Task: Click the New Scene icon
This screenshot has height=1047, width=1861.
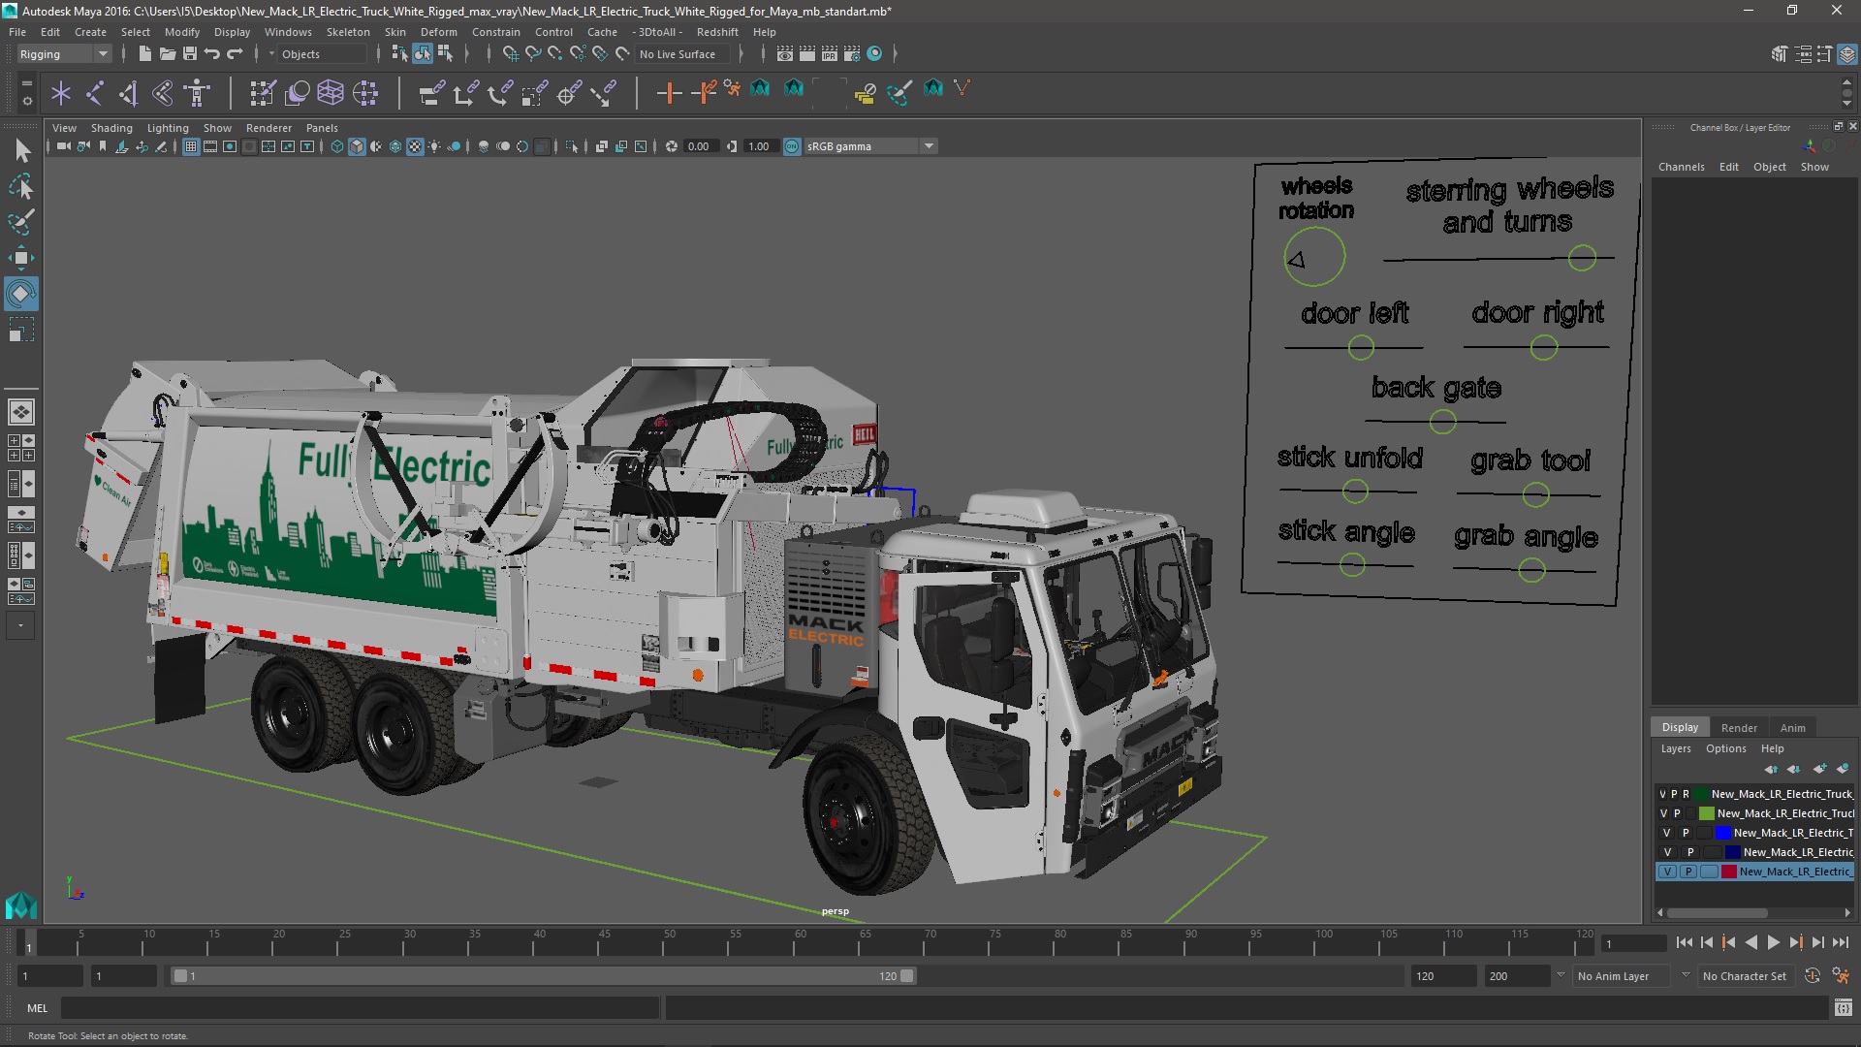Action: (144, 54)
